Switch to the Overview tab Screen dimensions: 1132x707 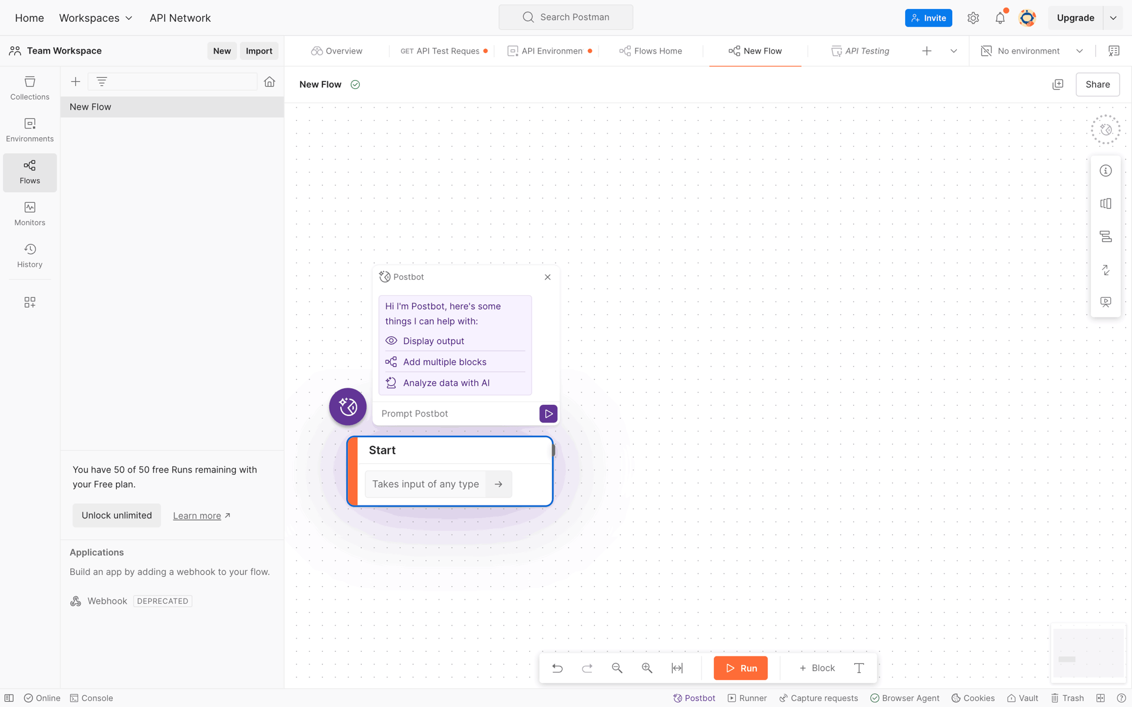(x=337, y=51)
